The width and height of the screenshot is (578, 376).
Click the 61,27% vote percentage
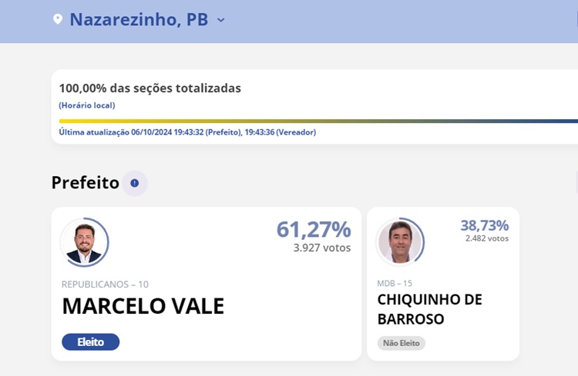pyautogui.click(x=313, y=229)
